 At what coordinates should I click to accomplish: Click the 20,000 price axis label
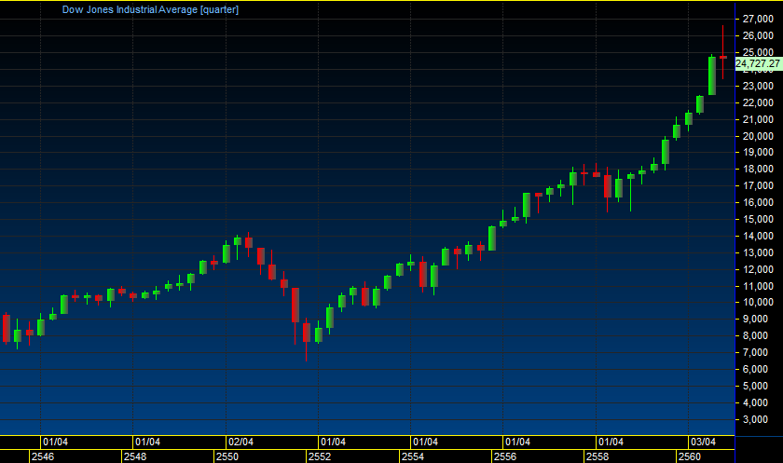point(758,136)
